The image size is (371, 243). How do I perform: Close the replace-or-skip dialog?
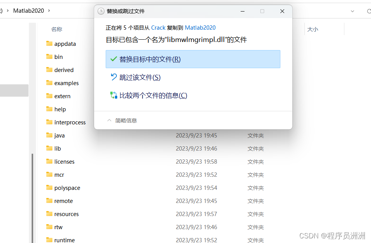click(282, 11)
